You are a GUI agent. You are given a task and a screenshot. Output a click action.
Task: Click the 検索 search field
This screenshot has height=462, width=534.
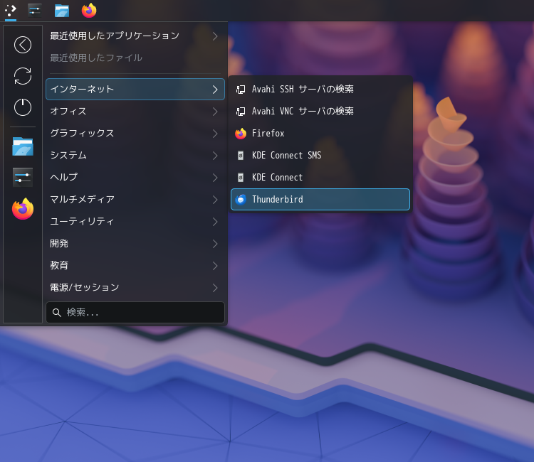pos(135,313)
